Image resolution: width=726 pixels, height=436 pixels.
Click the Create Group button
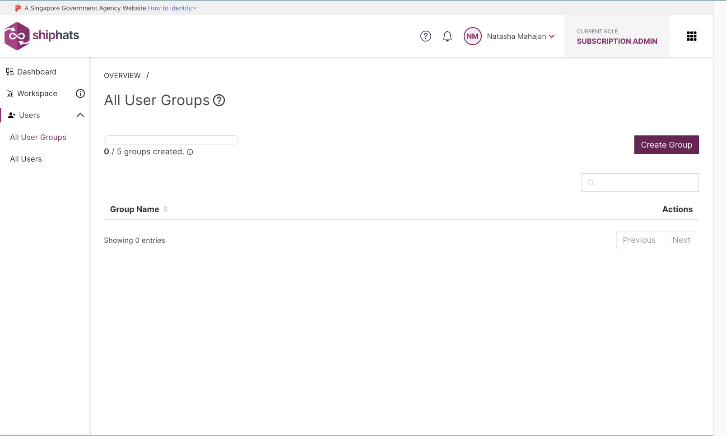tap(666, 145)
